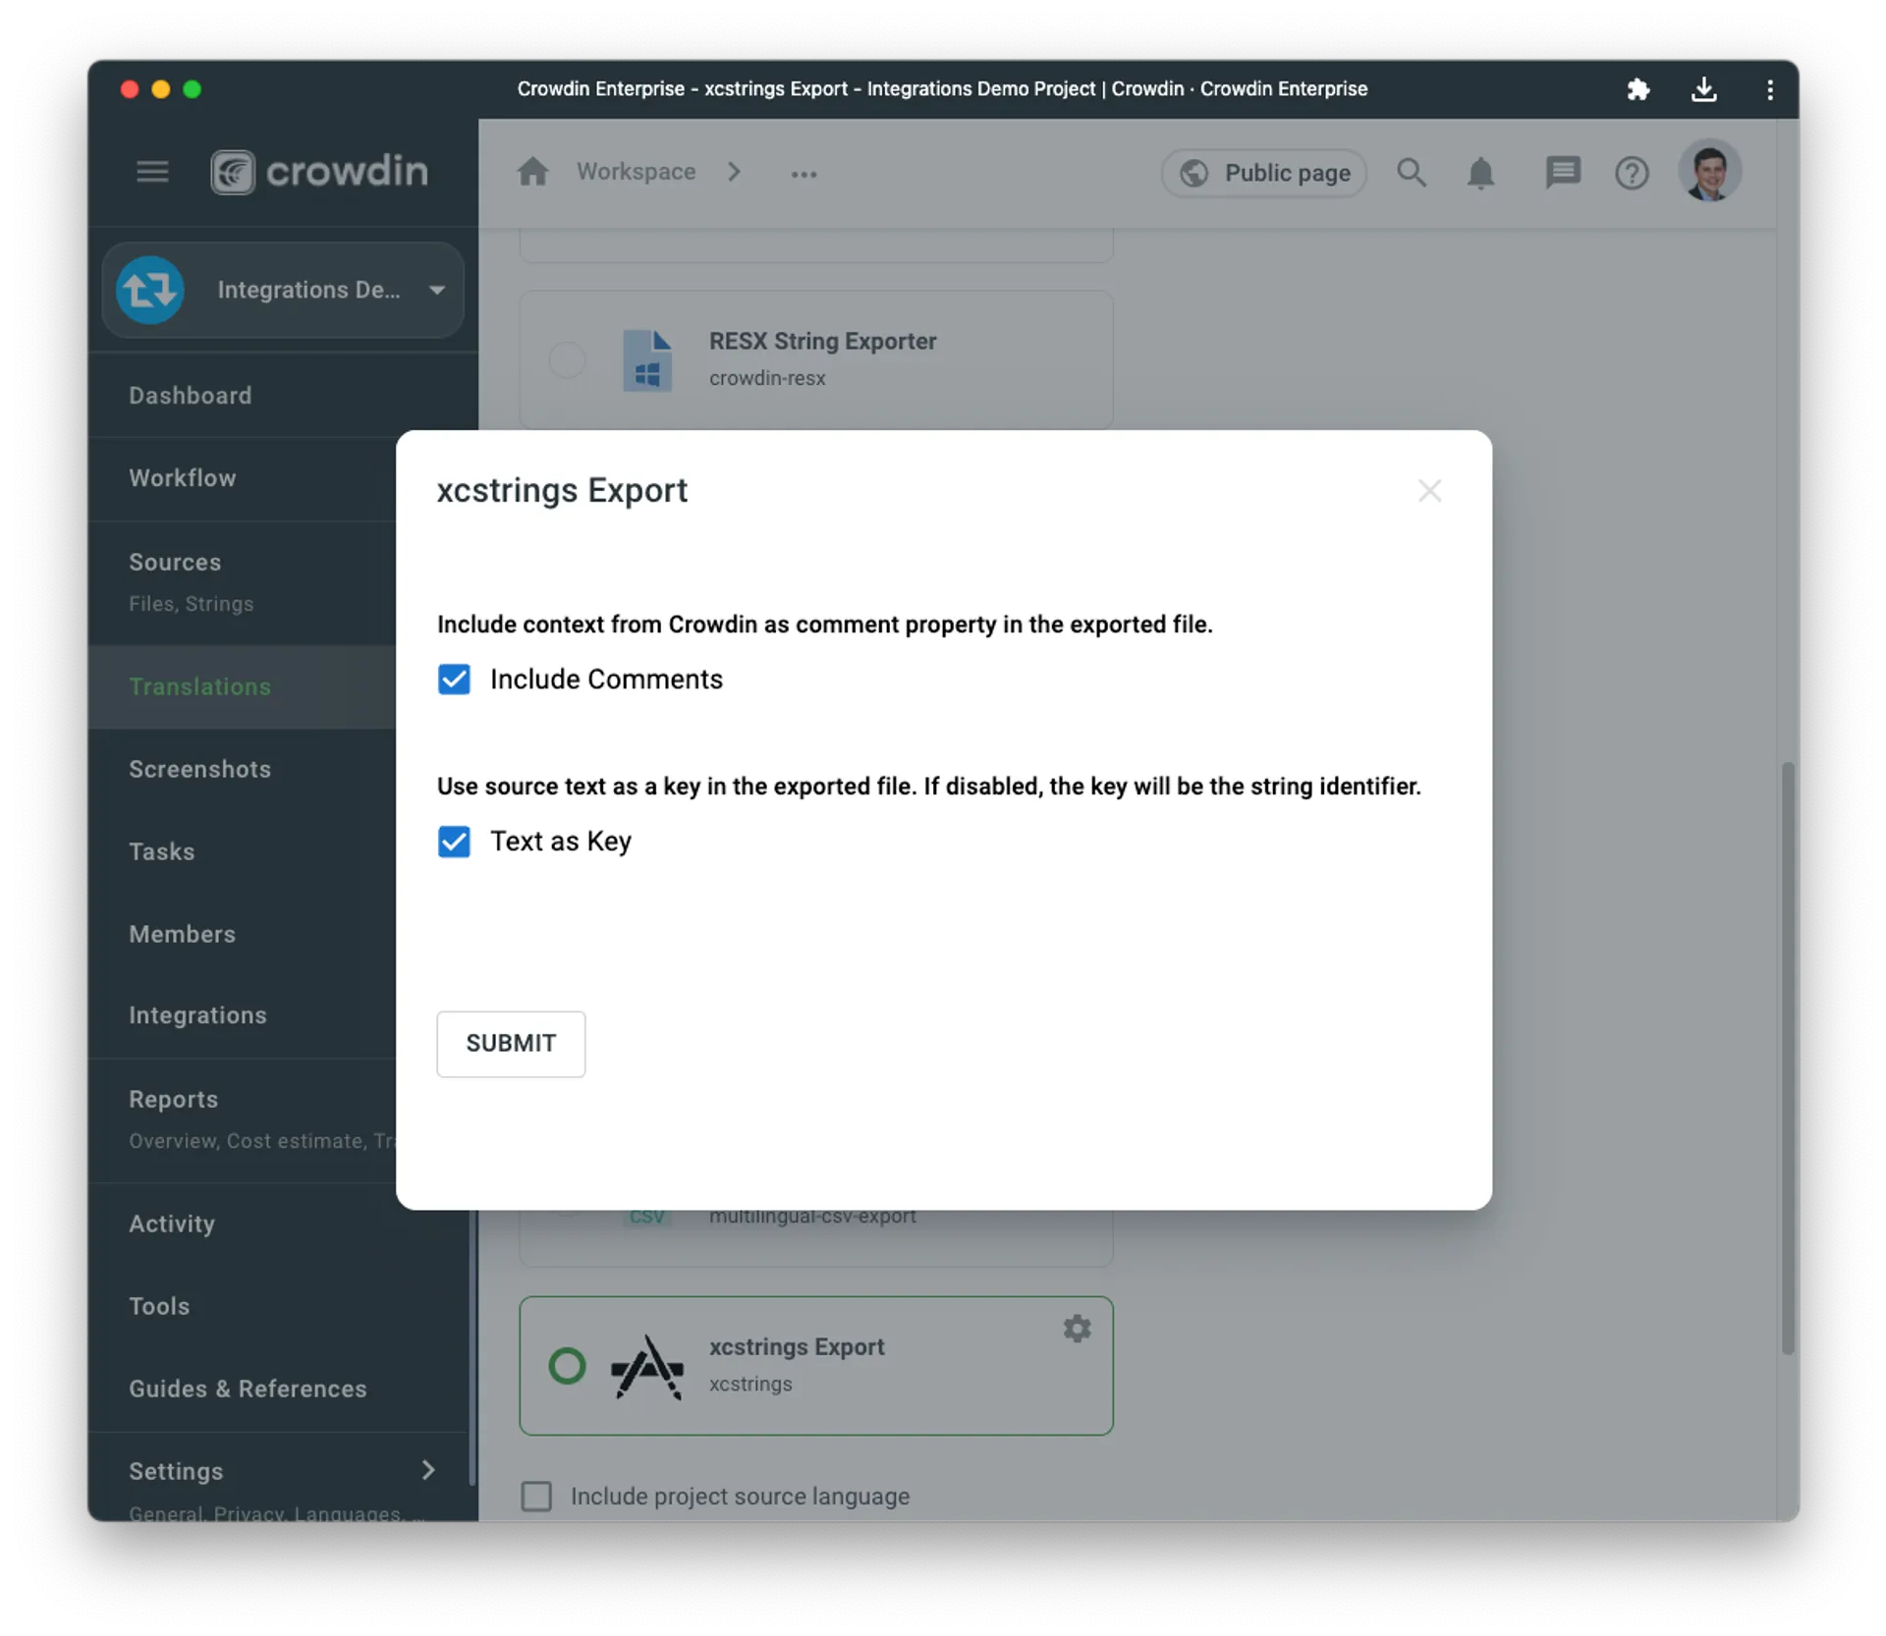Screen dimensions: 1886x1636
Task: Click the crowdin-resx label
Action: click(x=767, y=378)
